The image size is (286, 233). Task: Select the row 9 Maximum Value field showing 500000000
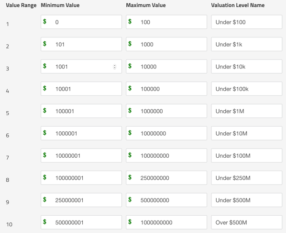[x=166, y=200]
